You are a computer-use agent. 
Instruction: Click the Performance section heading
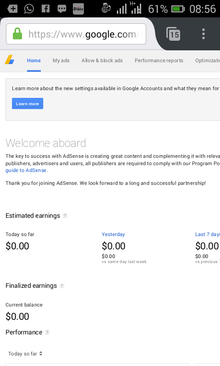click(x=24, y=333)
